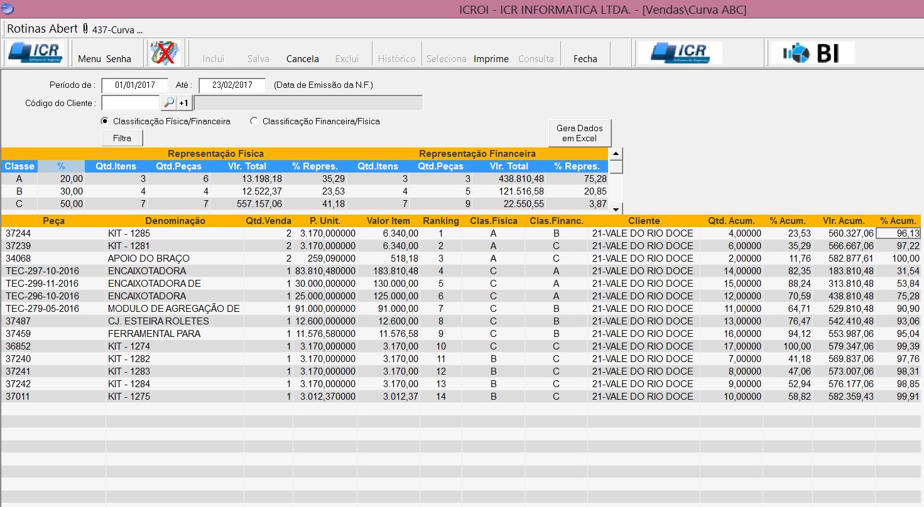The image size is (924, 507).
Task: Click the magnifier client search icon
Action: coord(168,103)
